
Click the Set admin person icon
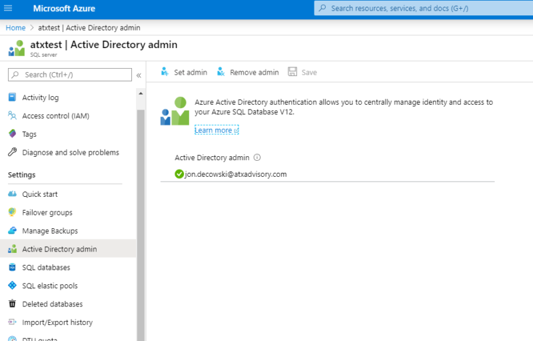pyautogui.click(x=165, y=71)
